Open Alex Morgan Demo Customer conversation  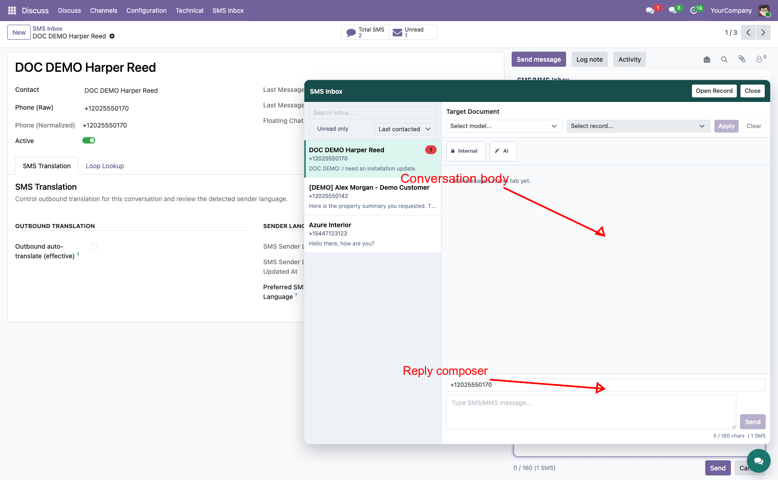(373, 197)
